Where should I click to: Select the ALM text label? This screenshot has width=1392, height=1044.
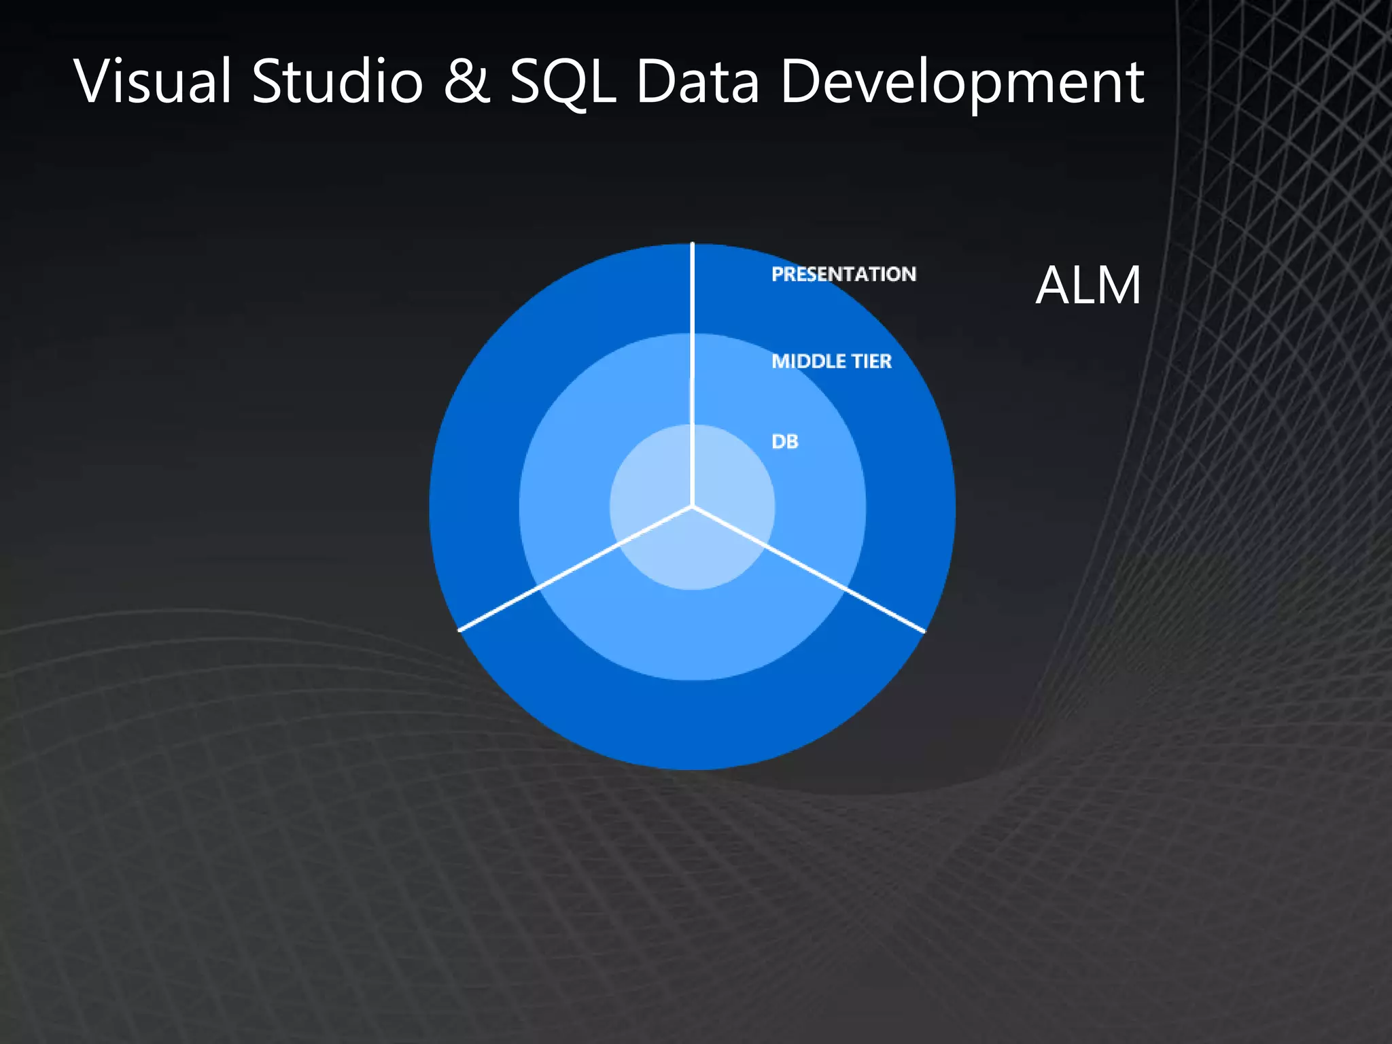pyautogui.click(x=1088, y=285)
